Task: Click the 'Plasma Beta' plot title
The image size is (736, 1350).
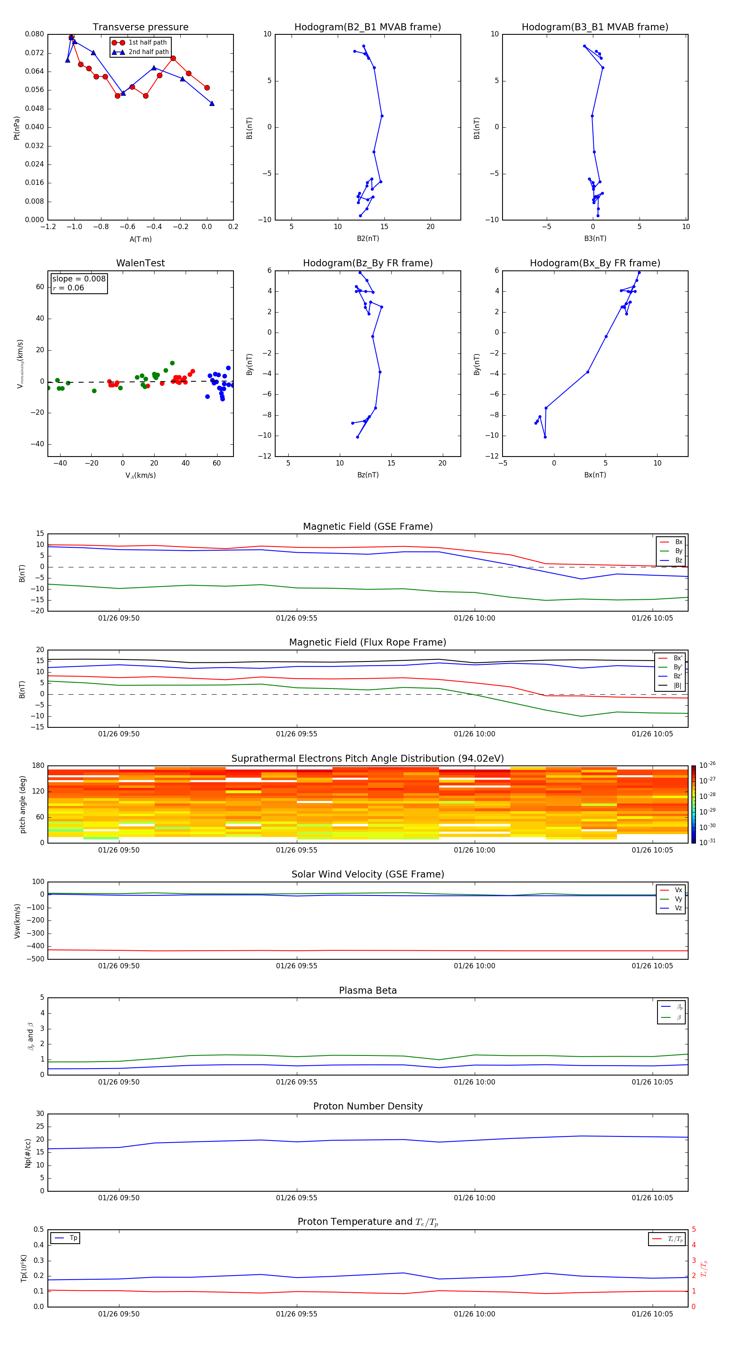Action: [x=368, y=991]
